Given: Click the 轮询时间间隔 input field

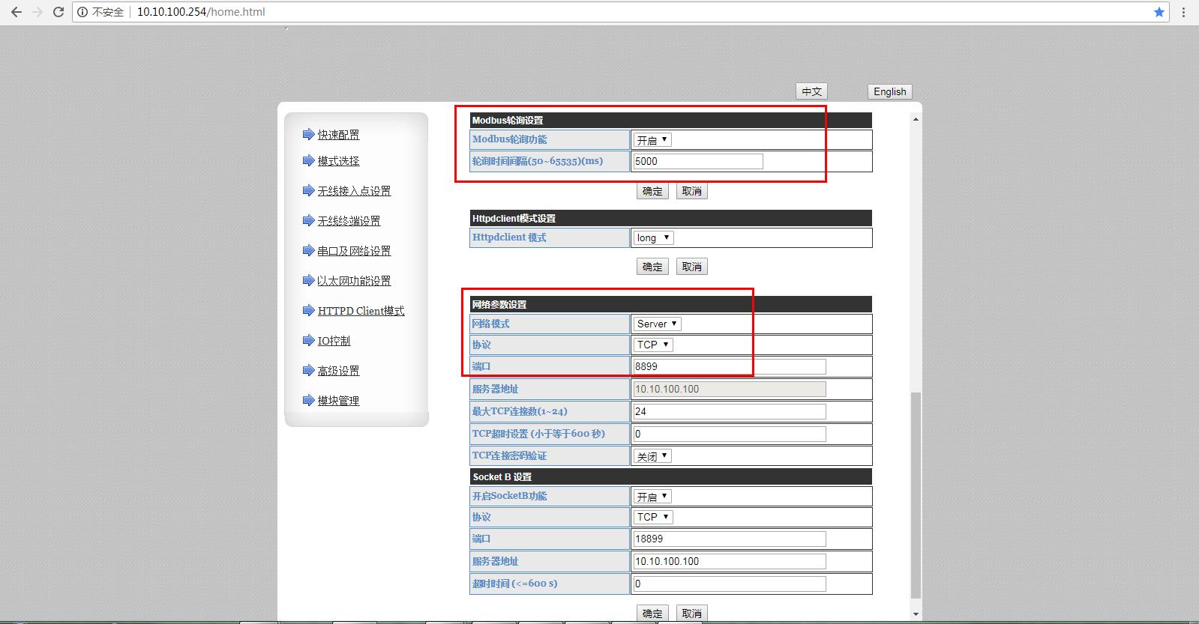Looking at the screenshot, I should 697,161.
